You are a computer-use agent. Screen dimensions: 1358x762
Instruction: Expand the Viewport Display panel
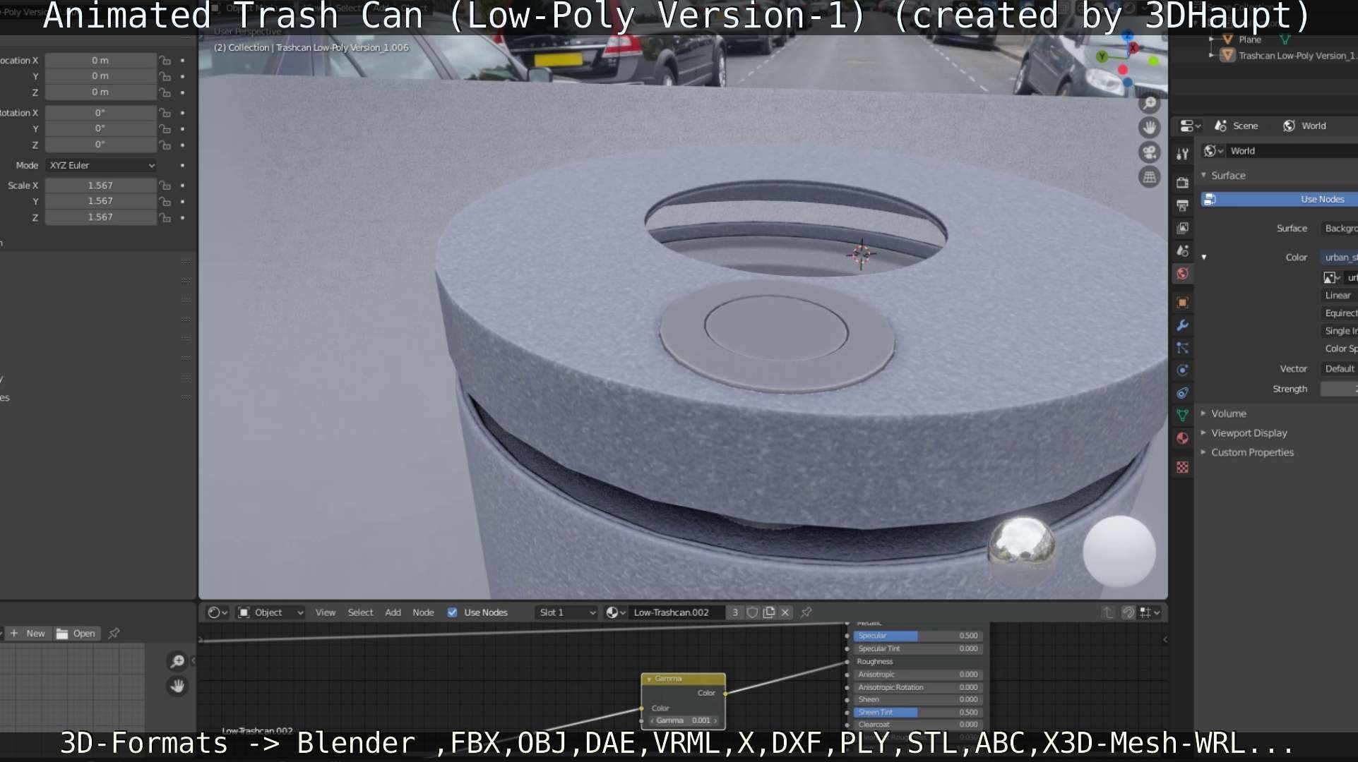coord(1248,433)
